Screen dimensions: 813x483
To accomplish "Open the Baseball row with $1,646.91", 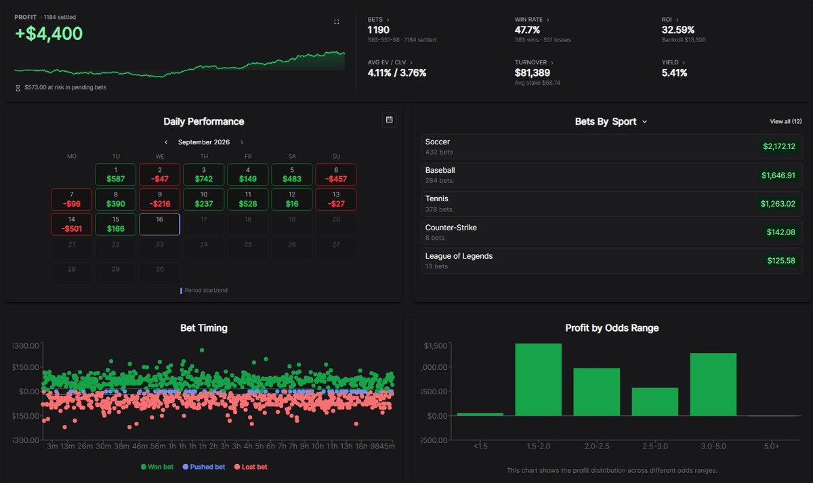I will (610, 175).
